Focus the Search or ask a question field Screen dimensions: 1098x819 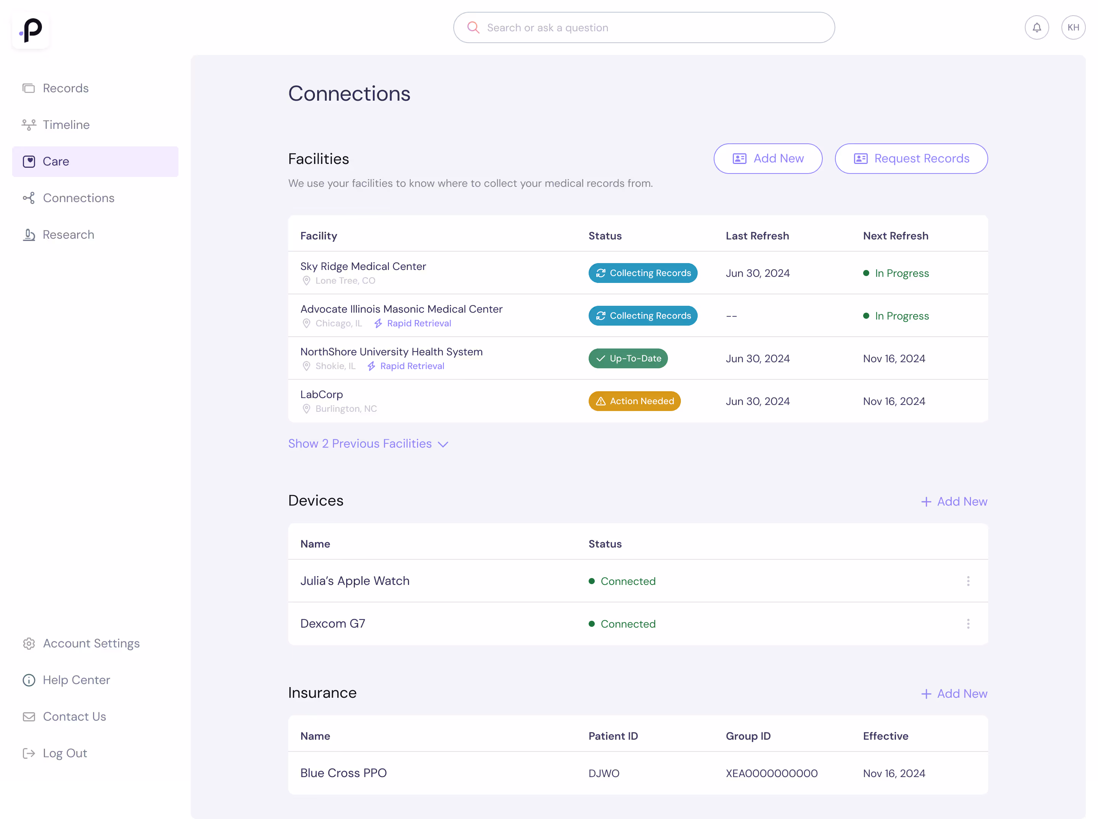pyautogui.click(x=644, y=28)
